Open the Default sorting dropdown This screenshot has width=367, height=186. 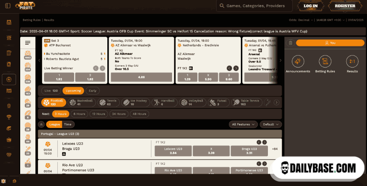pyautogui.click(x=271, y=124)
